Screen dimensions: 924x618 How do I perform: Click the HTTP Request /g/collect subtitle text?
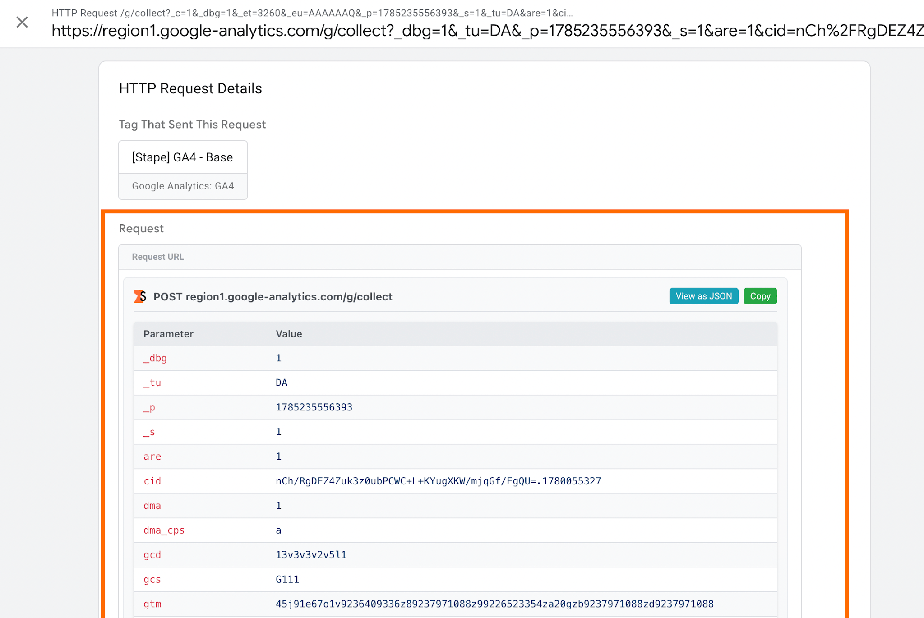click(x=312, y=13)
